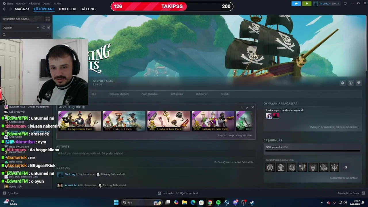Viewport: 368px width, 207px height.
Task: Open the Yardım menu
Action: pyautogui.click(x=58, y=3)
